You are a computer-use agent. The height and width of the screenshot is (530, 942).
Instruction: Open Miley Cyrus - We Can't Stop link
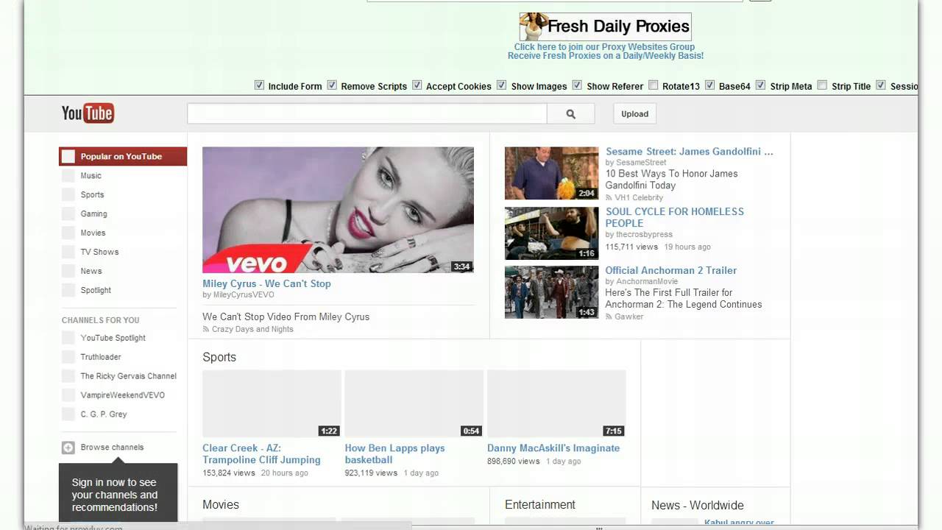tap(266, 283)
